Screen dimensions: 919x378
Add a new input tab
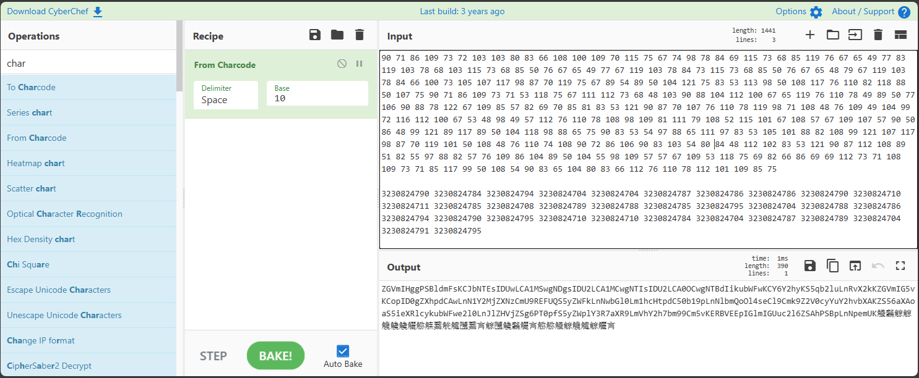(809, 35)
